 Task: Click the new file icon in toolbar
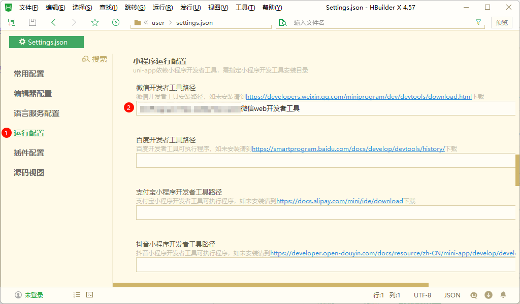(12, 22)
